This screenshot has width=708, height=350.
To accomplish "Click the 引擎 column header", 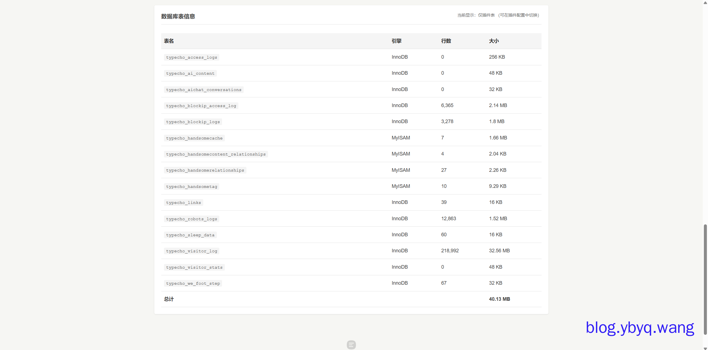I will (396, 41).
